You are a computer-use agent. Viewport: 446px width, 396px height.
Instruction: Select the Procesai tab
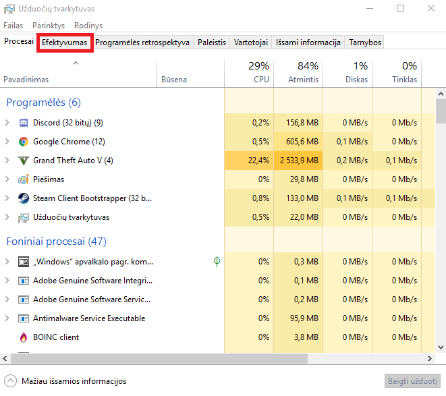(19, 42)
